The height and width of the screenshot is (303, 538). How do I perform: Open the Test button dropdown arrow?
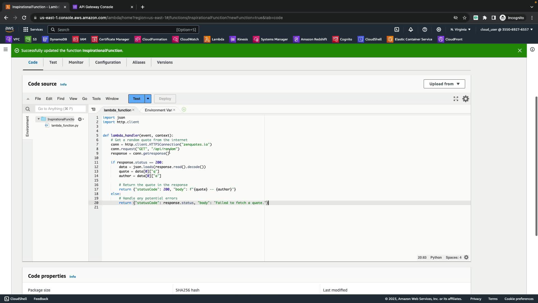148,99
